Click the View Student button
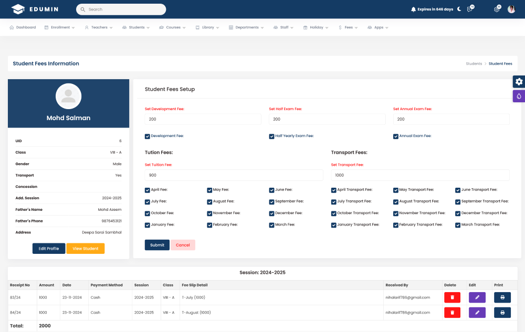Image resolution: width=525 pixels, height=332 pixels. pyautogui.click(x=85, y=249)
